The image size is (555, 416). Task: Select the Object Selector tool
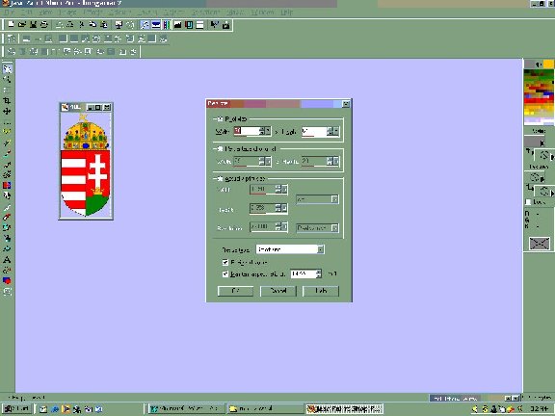pyautogui.click(x=7, y=291)
